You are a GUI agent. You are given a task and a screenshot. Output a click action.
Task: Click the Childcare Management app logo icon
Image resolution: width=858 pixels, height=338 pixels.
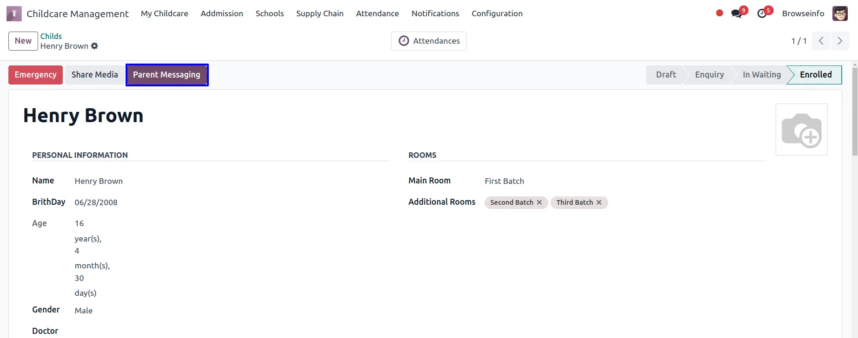click(14, 14)
